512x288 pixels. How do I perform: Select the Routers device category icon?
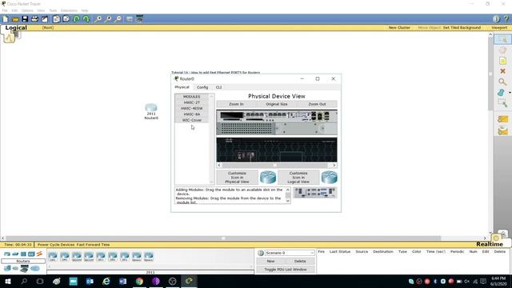(x=7, y=254)
